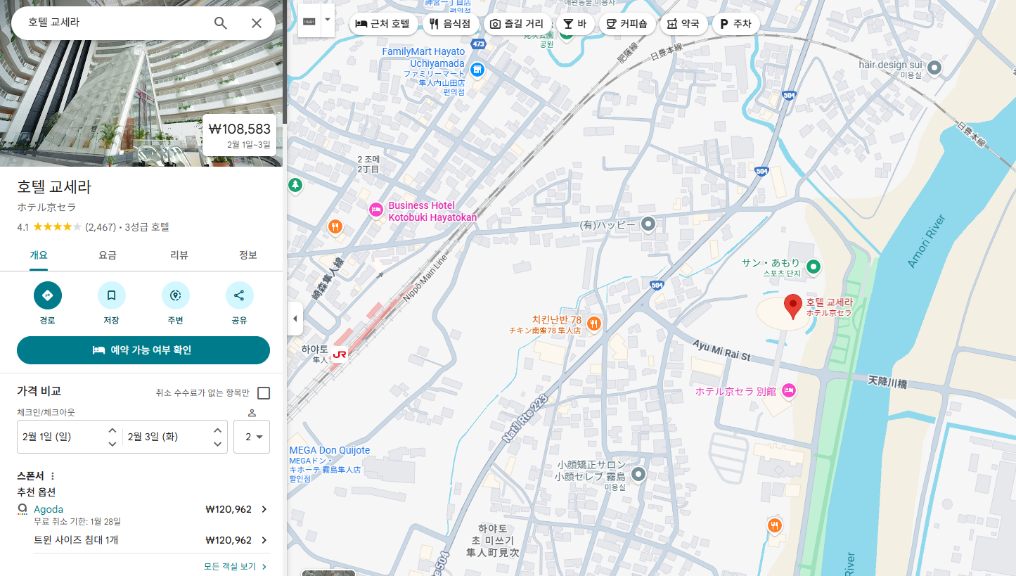
Task: Switch to the 개요 tab
Action: click(x=39, y=255)
